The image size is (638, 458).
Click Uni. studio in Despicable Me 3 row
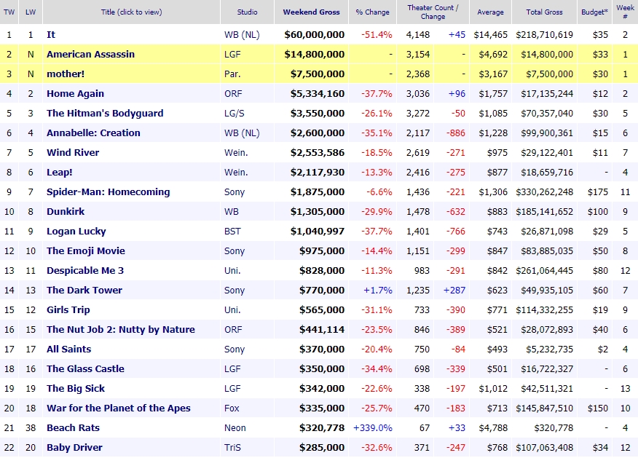(232, 270)
